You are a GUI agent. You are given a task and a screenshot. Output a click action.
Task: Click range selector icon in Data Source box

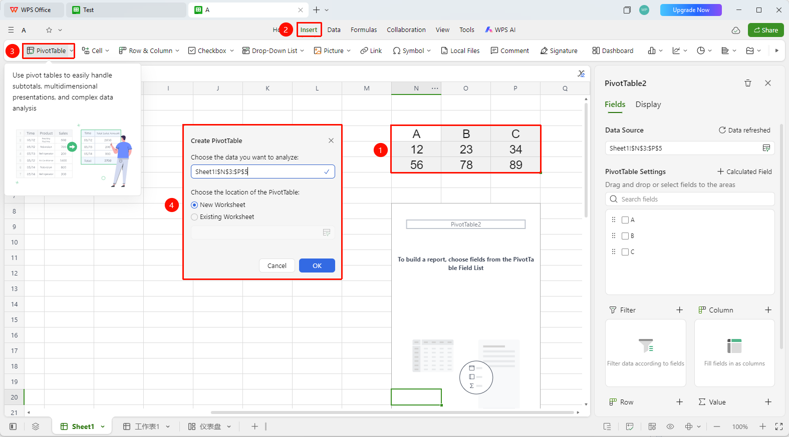pyautogui.click(x=766, y=148)
